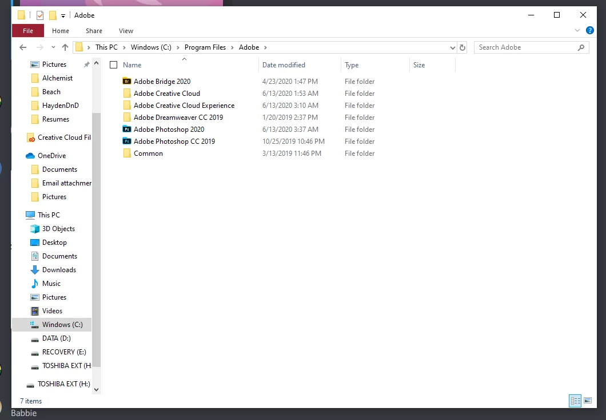The width and height of the screenshot is (606, 420).
Task: Select Windows (C:) in sidebar
Action: 52,325
